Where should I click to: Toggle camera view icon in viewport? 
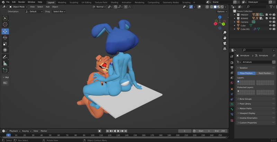(225, 43)
